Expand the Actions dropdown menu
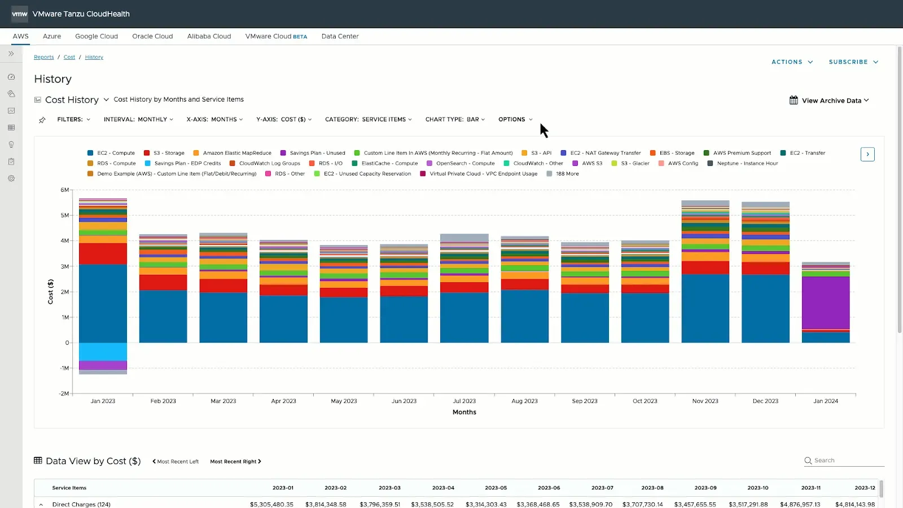The width and height of the screenshot is (903, 508). click(x=792, y=62)
